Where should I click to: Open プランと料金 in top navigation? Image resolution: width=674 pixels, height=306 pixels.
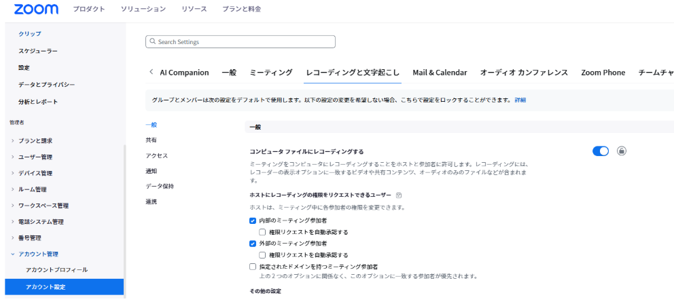coord(242,9)
